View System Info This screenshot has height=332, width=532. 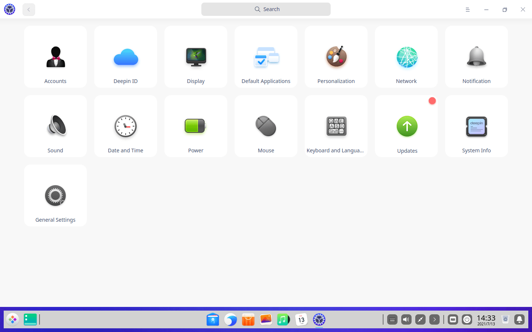point(476,126)
